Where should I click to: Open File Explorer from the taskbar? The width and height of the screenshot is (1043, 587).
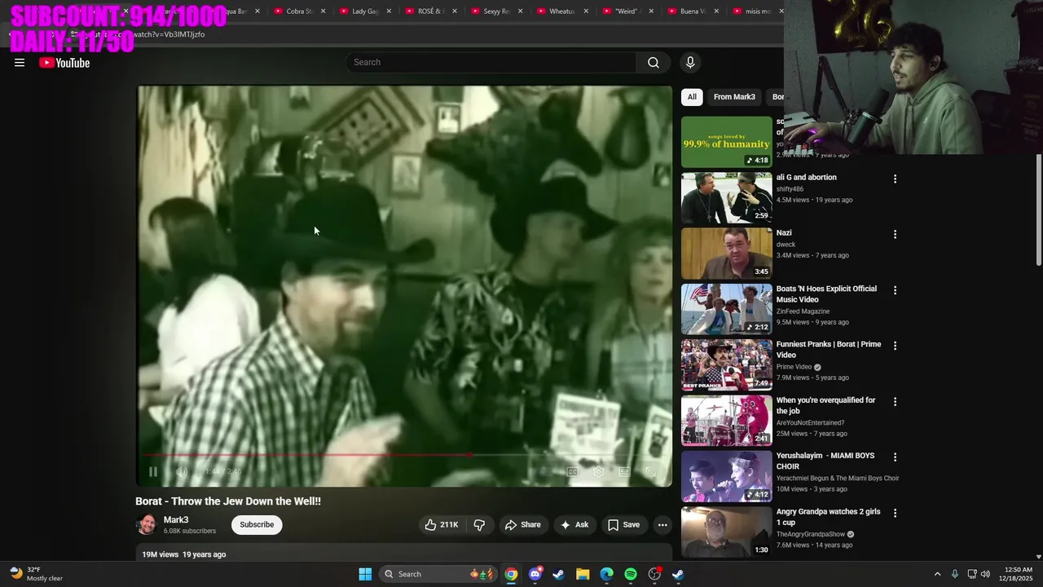[x=583, y=574]
